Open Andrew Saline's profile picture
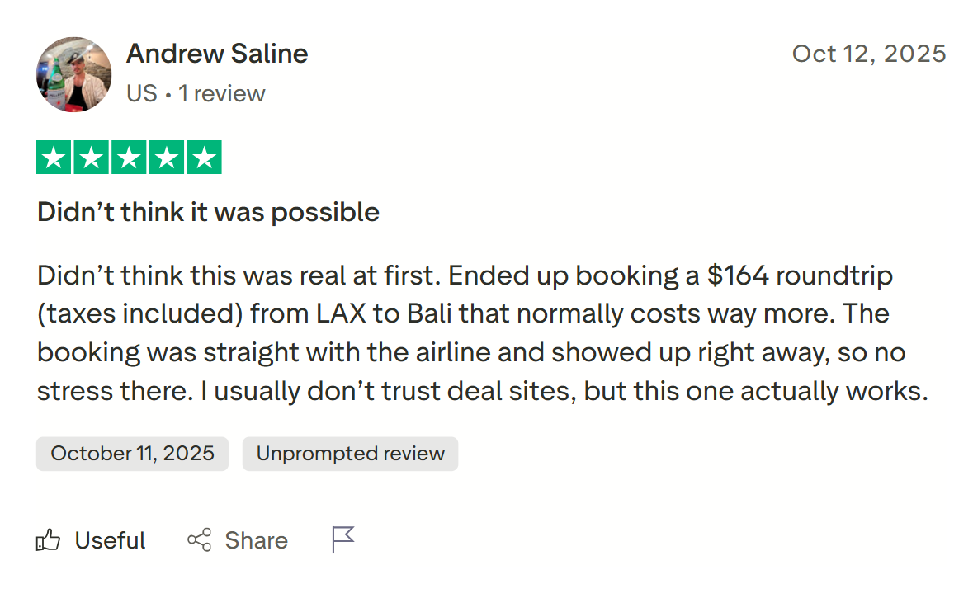This screenshot has width=973, height=598. (x=74, y=73)
